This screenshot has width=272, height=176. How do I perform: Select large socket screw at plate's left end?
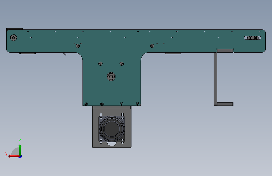coord(13,38)
